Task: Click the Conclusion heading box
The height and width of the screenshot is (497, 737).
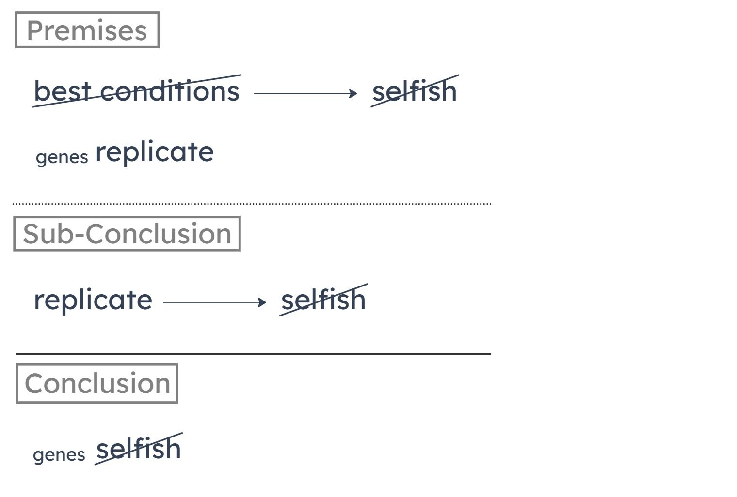Action: coord(97,383)
